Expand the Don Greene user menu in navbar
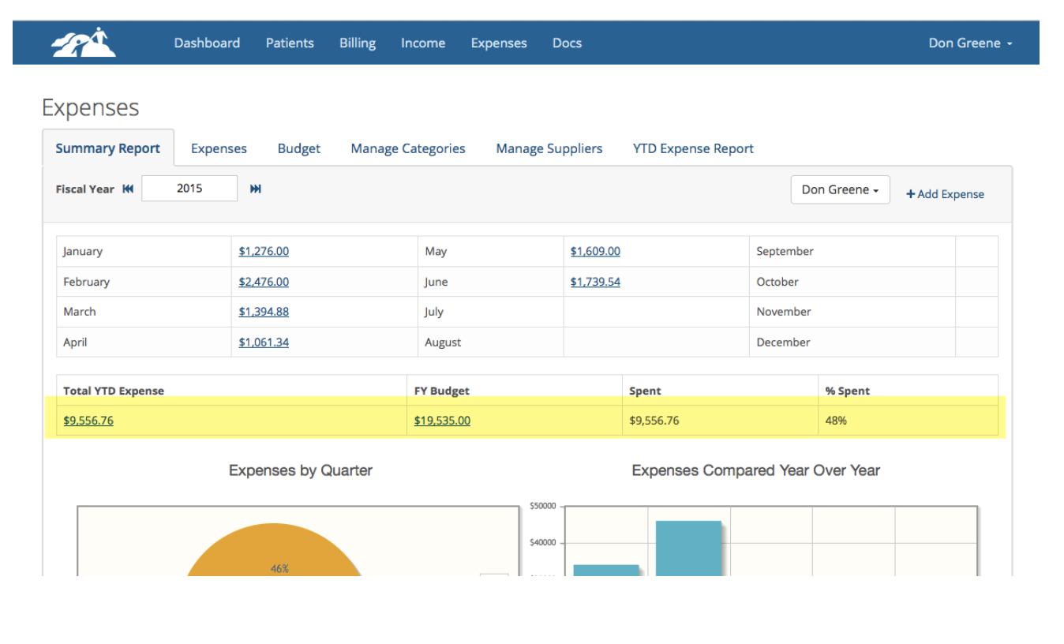The width and height of the screenshot is (1064, 644). [970, 43]
